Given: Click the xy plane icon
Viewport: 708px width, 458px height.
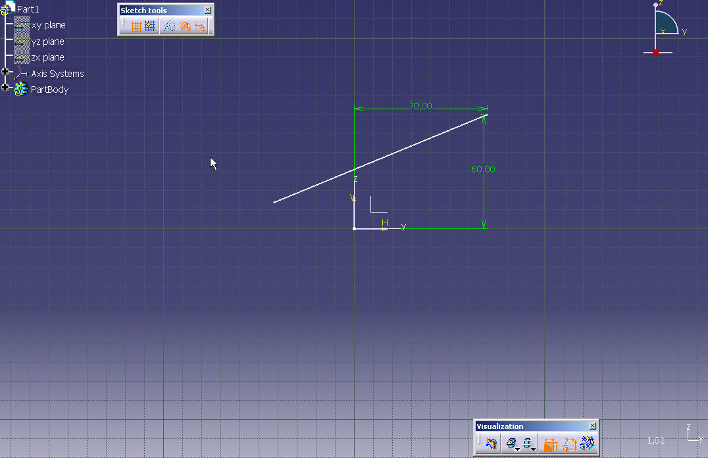Looking at the screenshot, I should [21, 24].
